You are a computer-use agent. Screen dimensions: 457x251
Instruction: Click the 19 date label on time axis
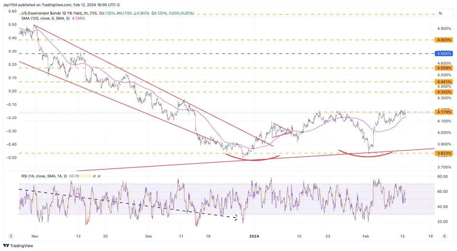pos(430,236)
